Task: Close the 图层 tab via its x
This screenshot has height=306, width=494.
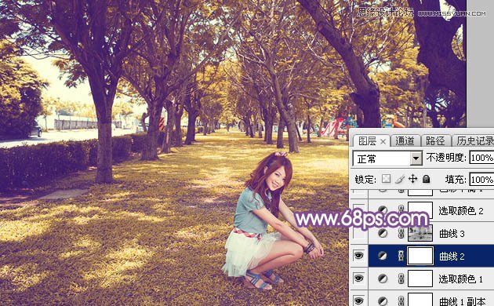Action: pyautogui.click(x=383, y=142)
